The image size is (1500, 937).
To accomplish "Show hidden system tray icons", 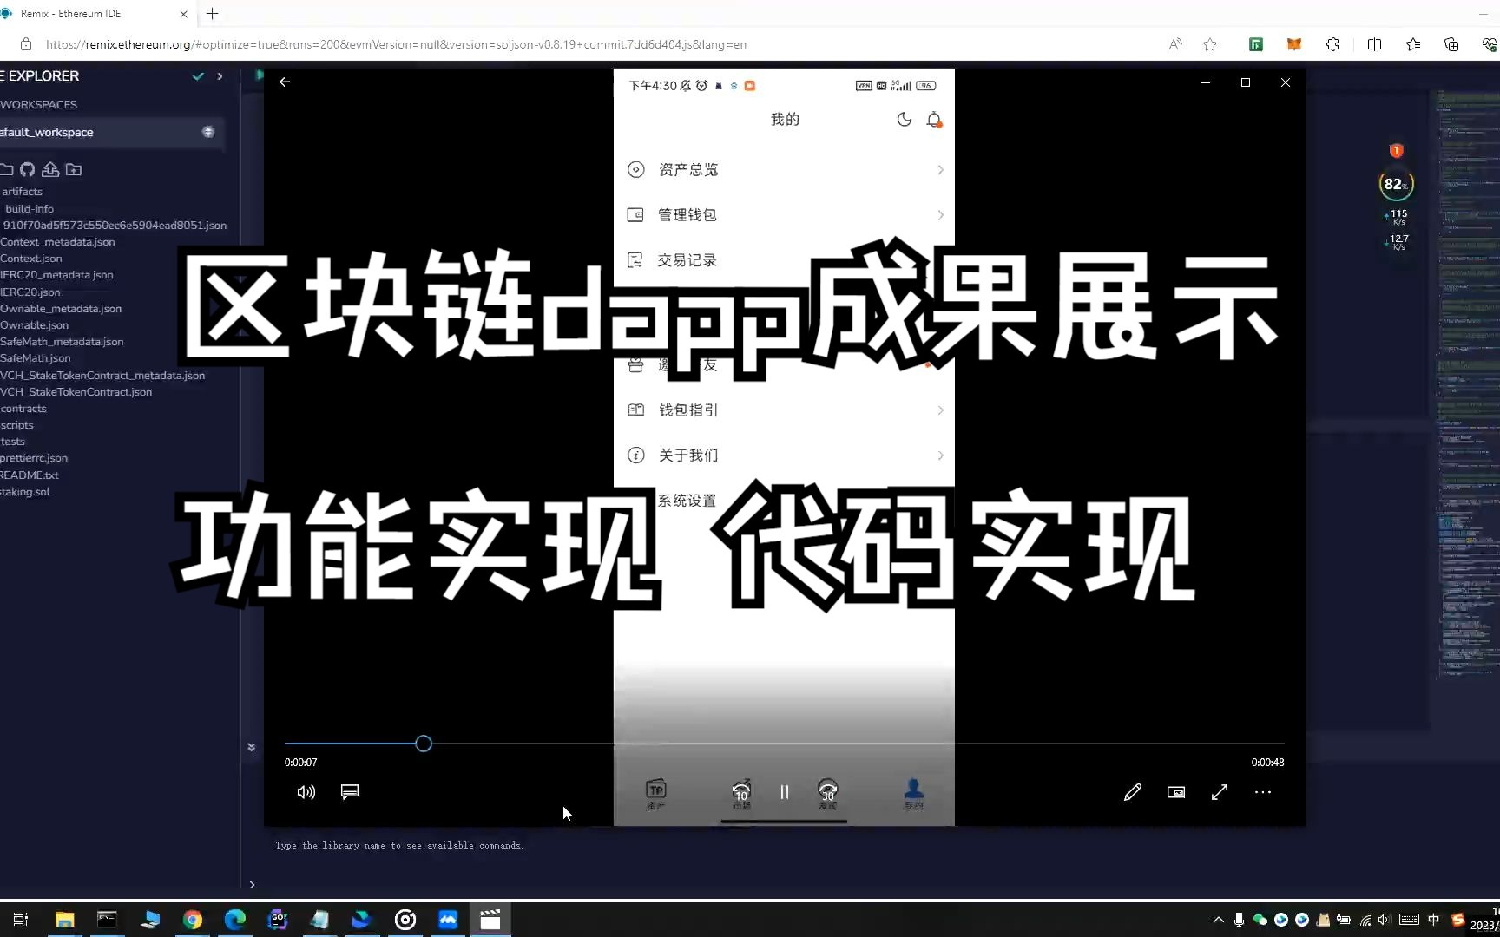I will [x=1218, y=920].
